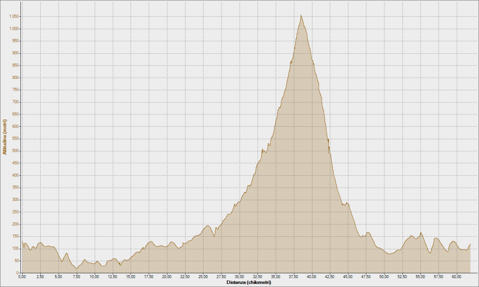This screenshot has width=479, height=287.
Task: Click the 1.050 altitude tick label
Action: (14, 17)
